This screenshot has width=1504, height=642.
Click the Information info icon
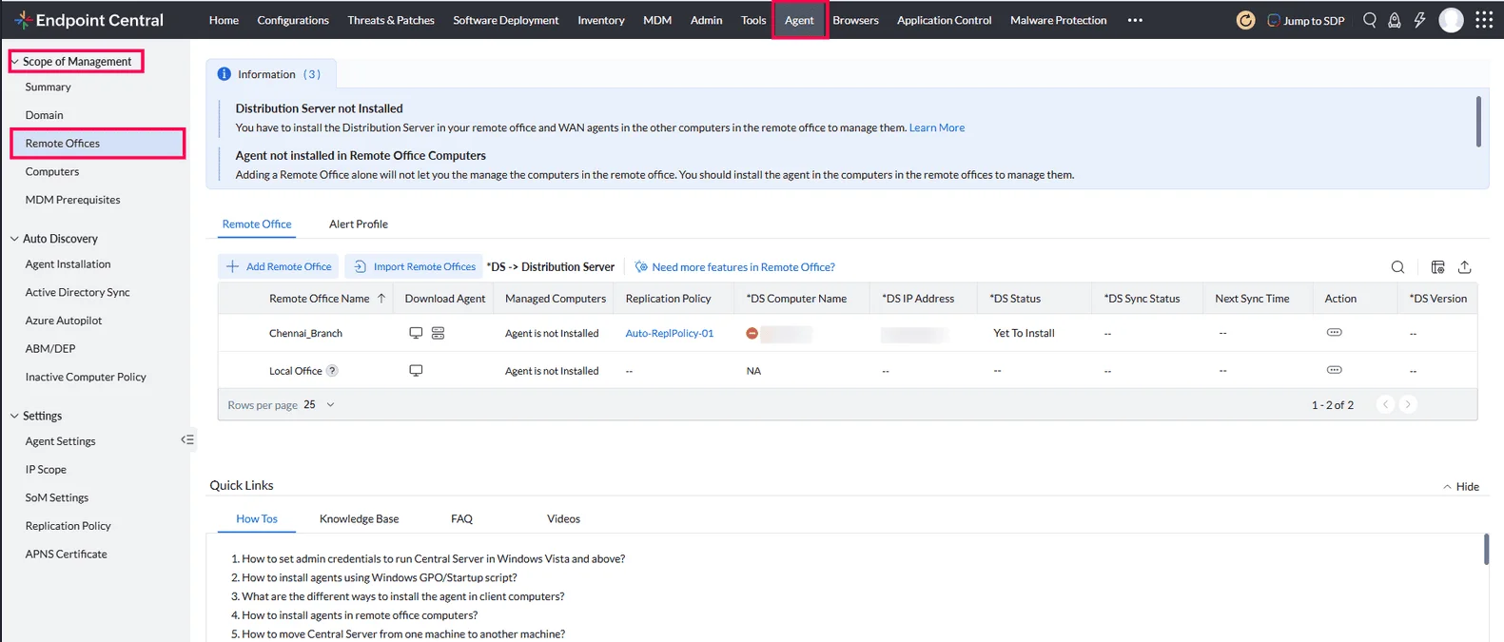tap(225, 74)
